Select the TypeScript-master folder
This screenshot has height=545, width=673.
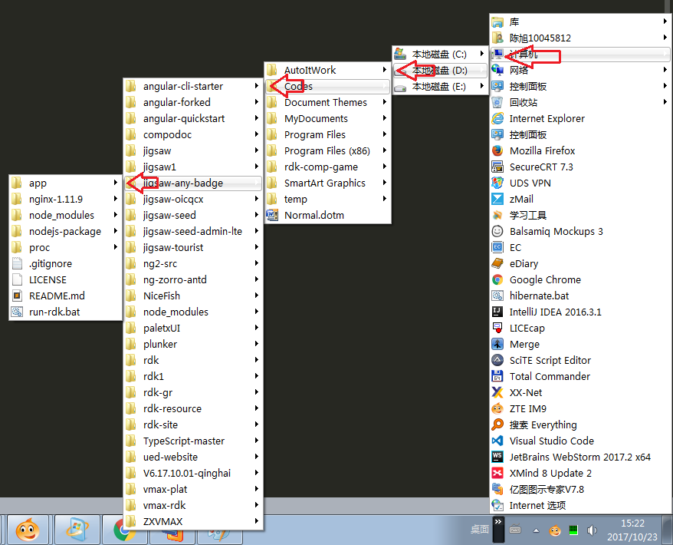pyautogui.click(x=192, y=441)
